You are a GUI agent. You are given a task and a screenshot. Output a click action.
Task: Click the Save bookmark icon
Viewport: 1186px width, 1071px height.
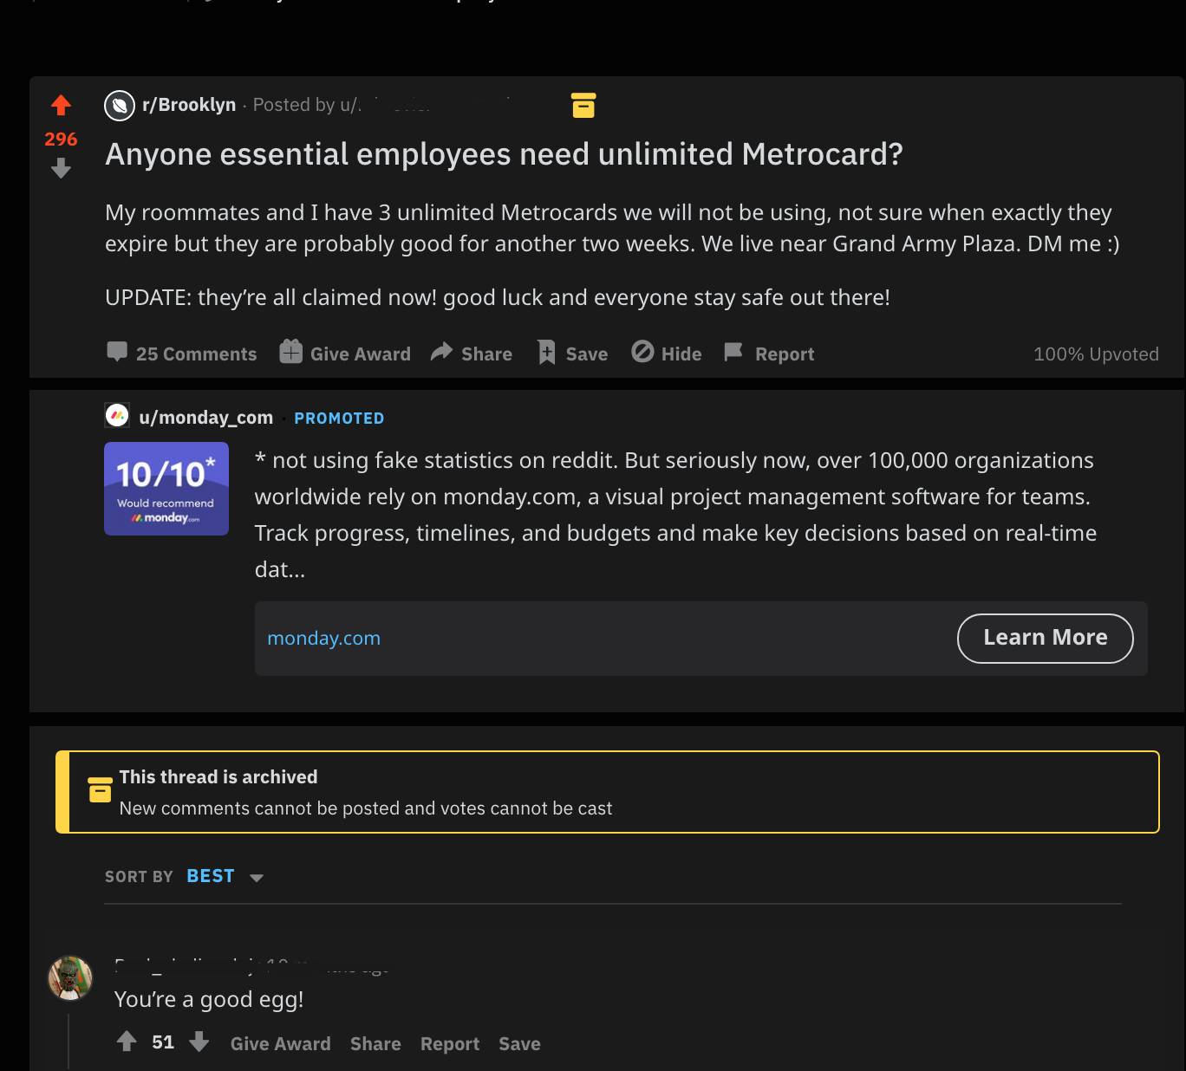tap(546, 353)
